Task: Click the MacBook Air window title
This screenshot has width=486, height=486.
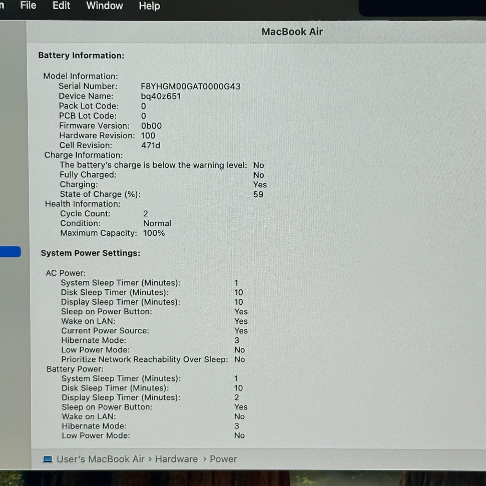Action: click(x=292, y=32)
